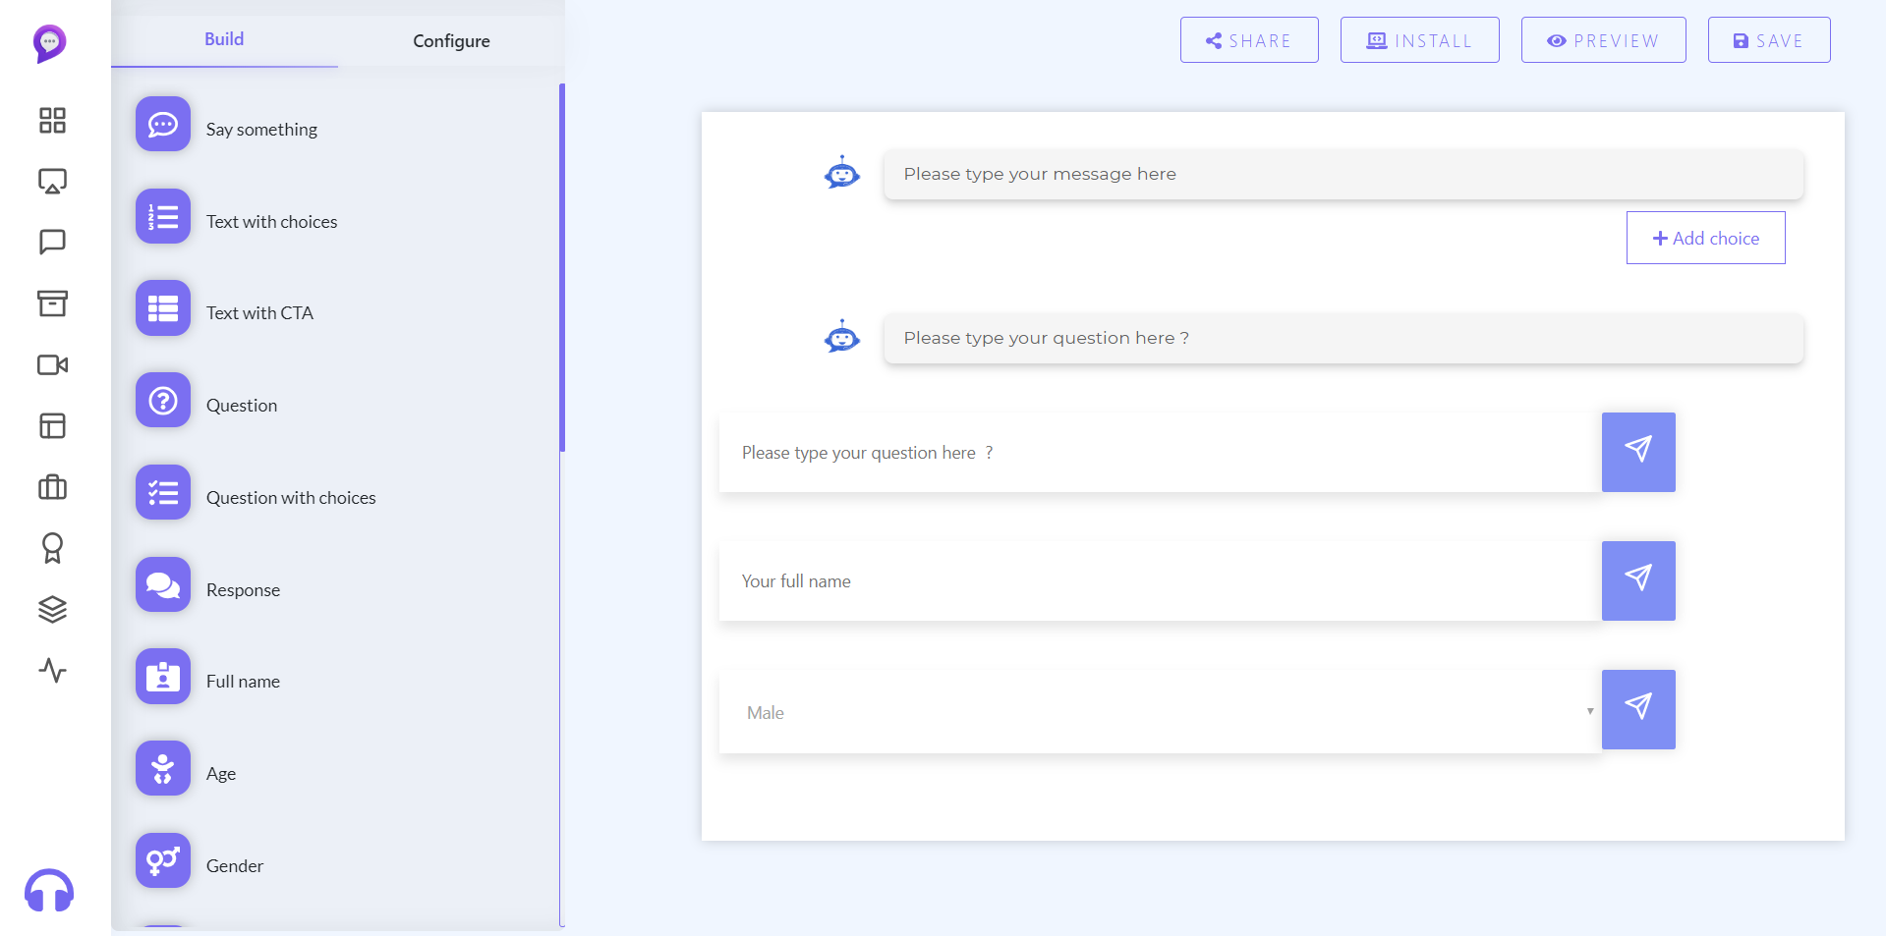Image resolution: width=1886 pixels, height=936 pixels.
Task: Select the Text with choices block icon
Action: [x=162, y=216]
